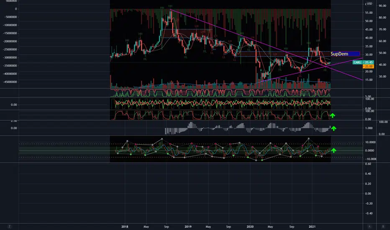This screenshot has height=230, width=390.
Task: Click the 2020 label on time axis
Action: [250, 227]
